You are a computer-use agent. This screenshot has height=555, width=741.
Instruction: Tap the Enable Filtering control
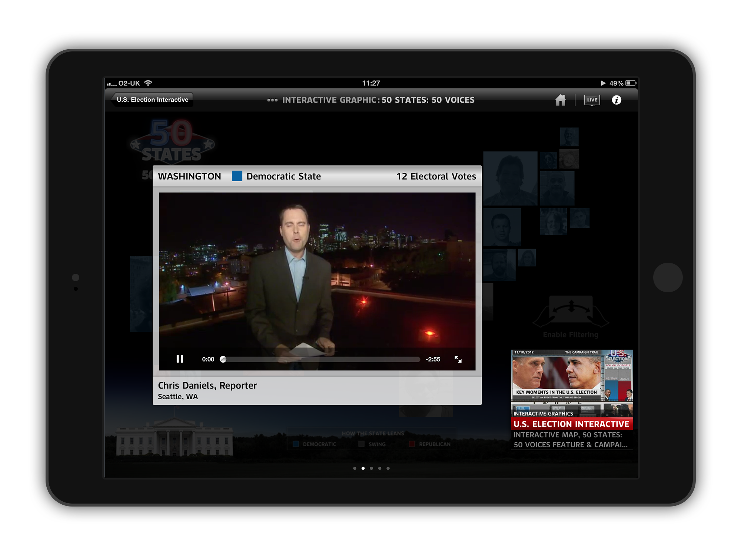tap(571, 317)
